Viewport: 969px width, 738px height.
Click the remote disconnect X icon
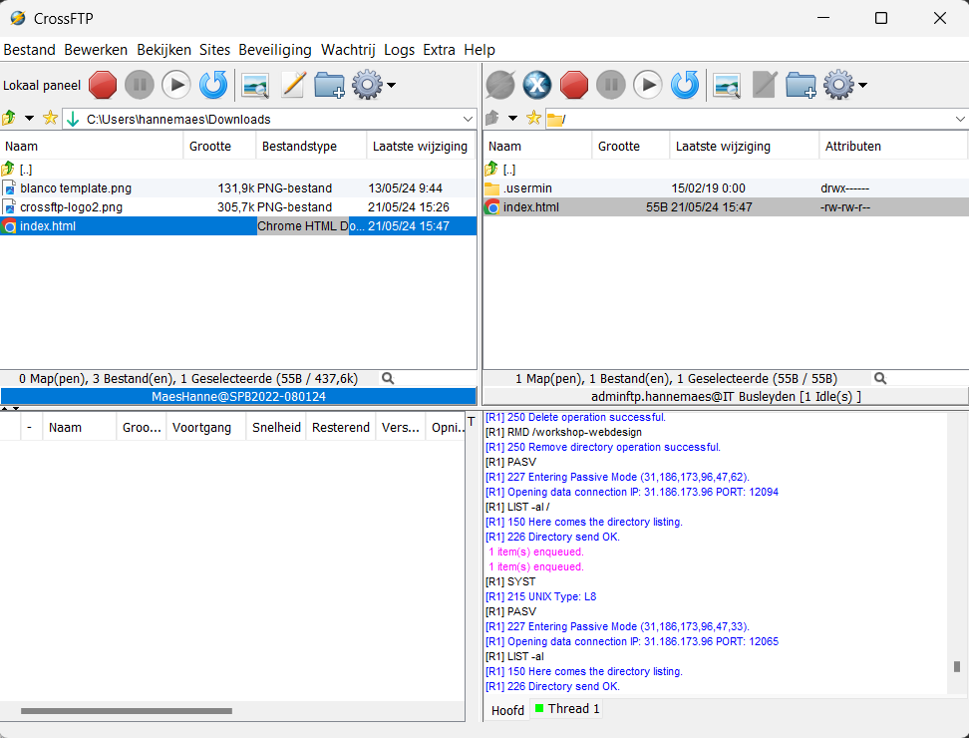[x=537, y=85]
